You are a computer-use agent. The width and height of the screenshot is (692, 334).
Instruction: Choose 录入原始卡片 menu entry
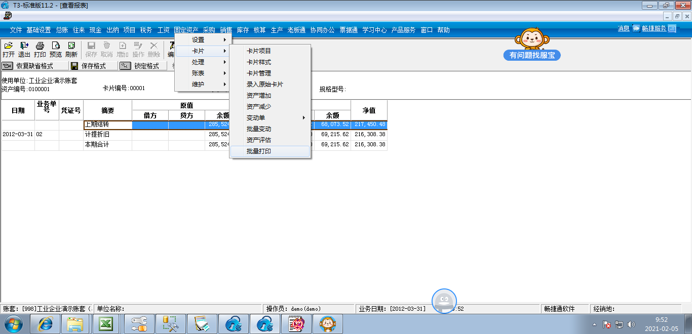click(x=270, y=85)
